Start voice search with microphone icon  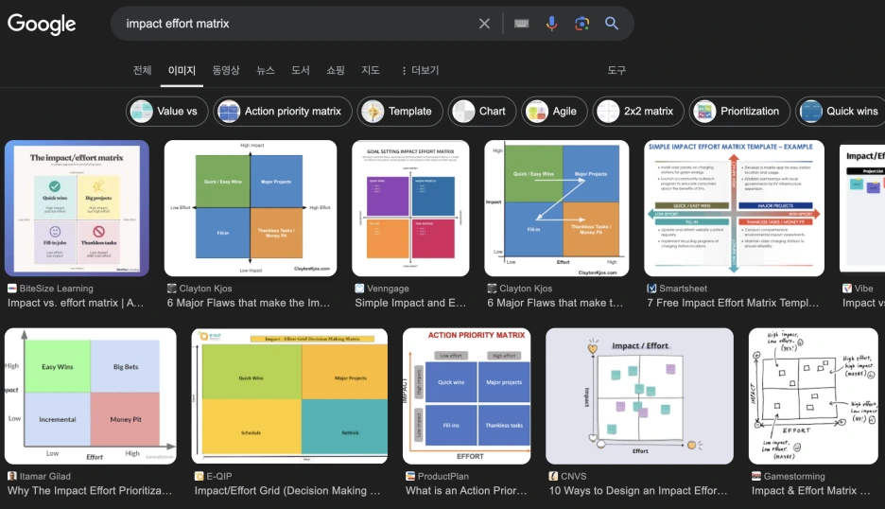[552, 23]
